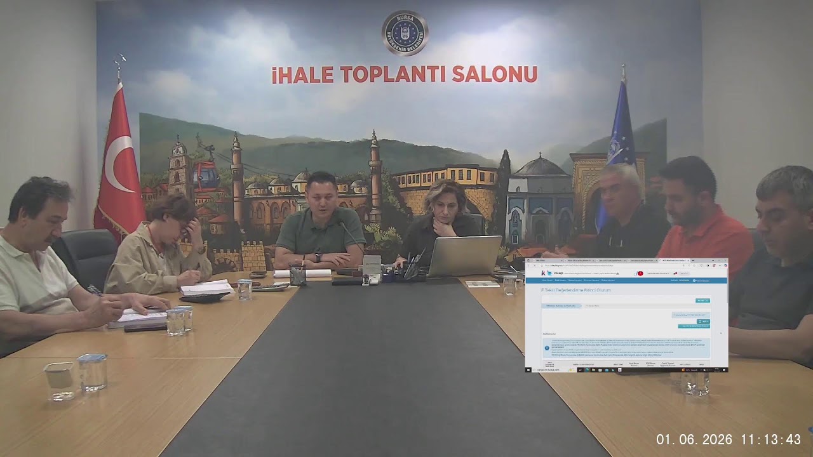Viewport: 813px width, 457px height.
Task: Click the wide green button below the document-icon button
Action: 694,326
